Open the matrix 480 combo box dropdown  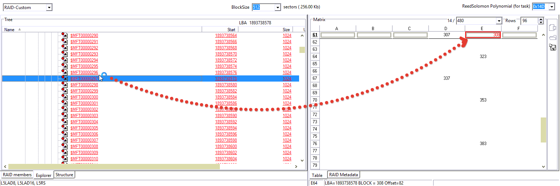[x=499, y=21]
